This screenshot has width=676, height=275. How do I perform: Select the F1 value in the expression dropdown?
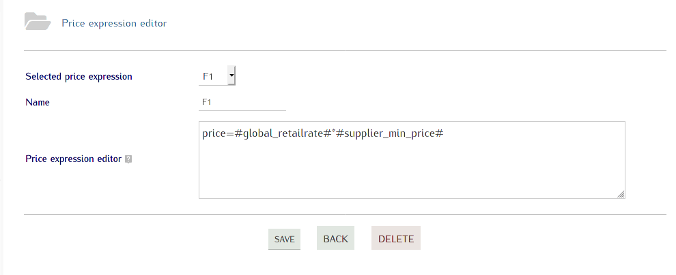pos(208,76)
